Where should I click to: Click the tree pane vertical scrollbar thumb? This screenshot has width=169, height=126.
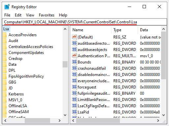click(65, 64)
